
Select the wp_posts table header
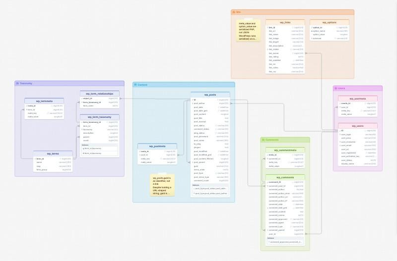click(210, 95)
